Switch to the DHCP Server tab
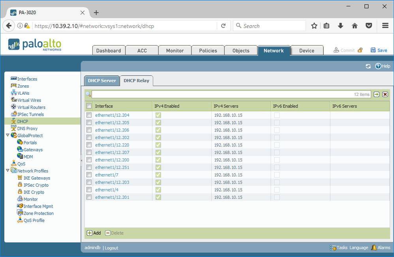This screenshot has width=394, height=257. [x=102, y=81]
